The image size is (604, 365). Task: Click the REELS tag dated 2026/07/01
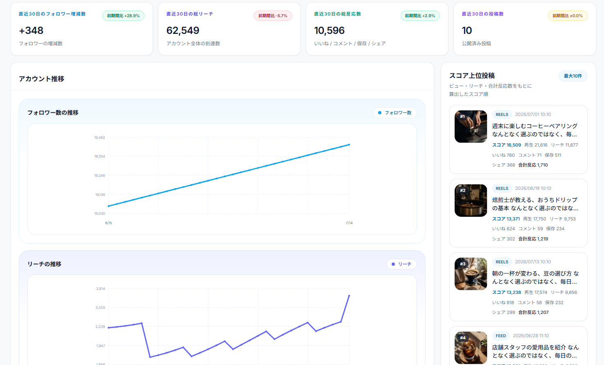point(502,115)
